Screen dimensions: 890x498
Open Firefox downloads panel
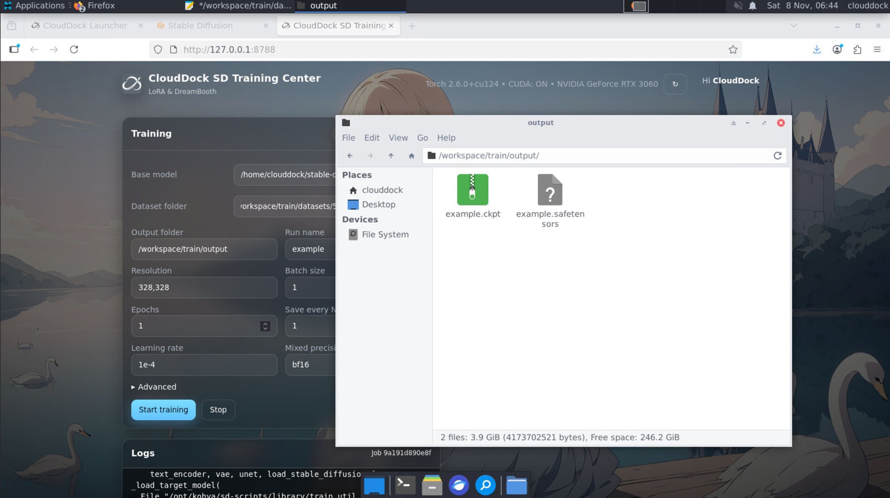click(x=817, y=50)
